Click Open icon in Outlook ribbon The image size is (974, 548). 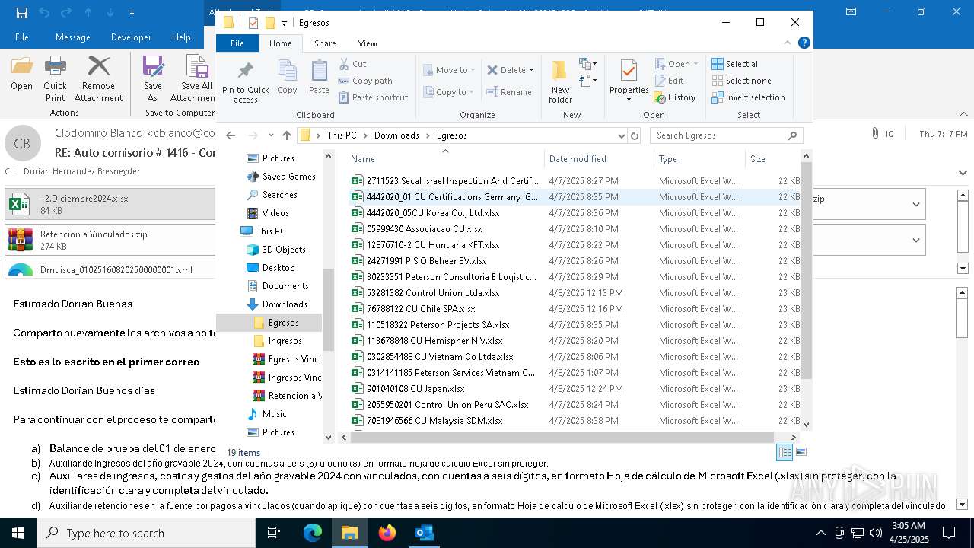21,74
